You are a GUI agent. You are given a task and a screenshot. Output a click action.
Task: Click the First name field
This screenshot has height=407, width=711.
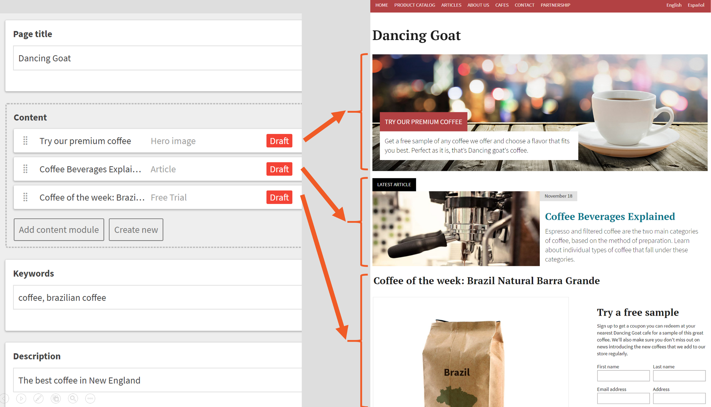coord(623,376)
